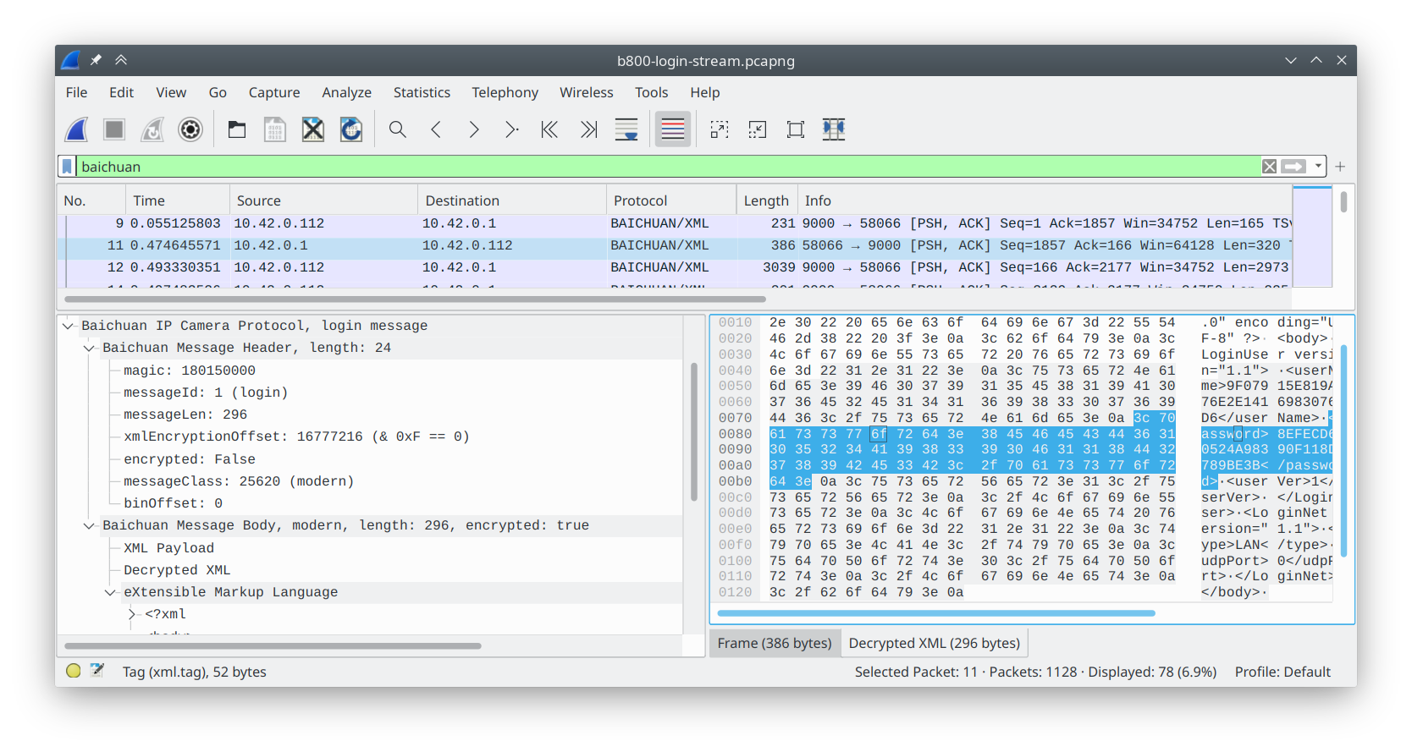This screenshot has width=1412, height=752.
Task: Reset text to normal size icon
Action: (x=796, y=129)
